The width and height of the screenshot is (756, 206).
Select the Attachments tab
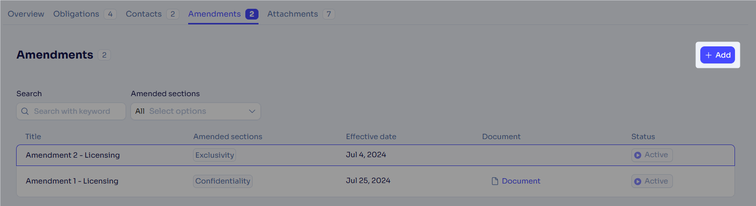pyautogui.click(x=292, y=14)
